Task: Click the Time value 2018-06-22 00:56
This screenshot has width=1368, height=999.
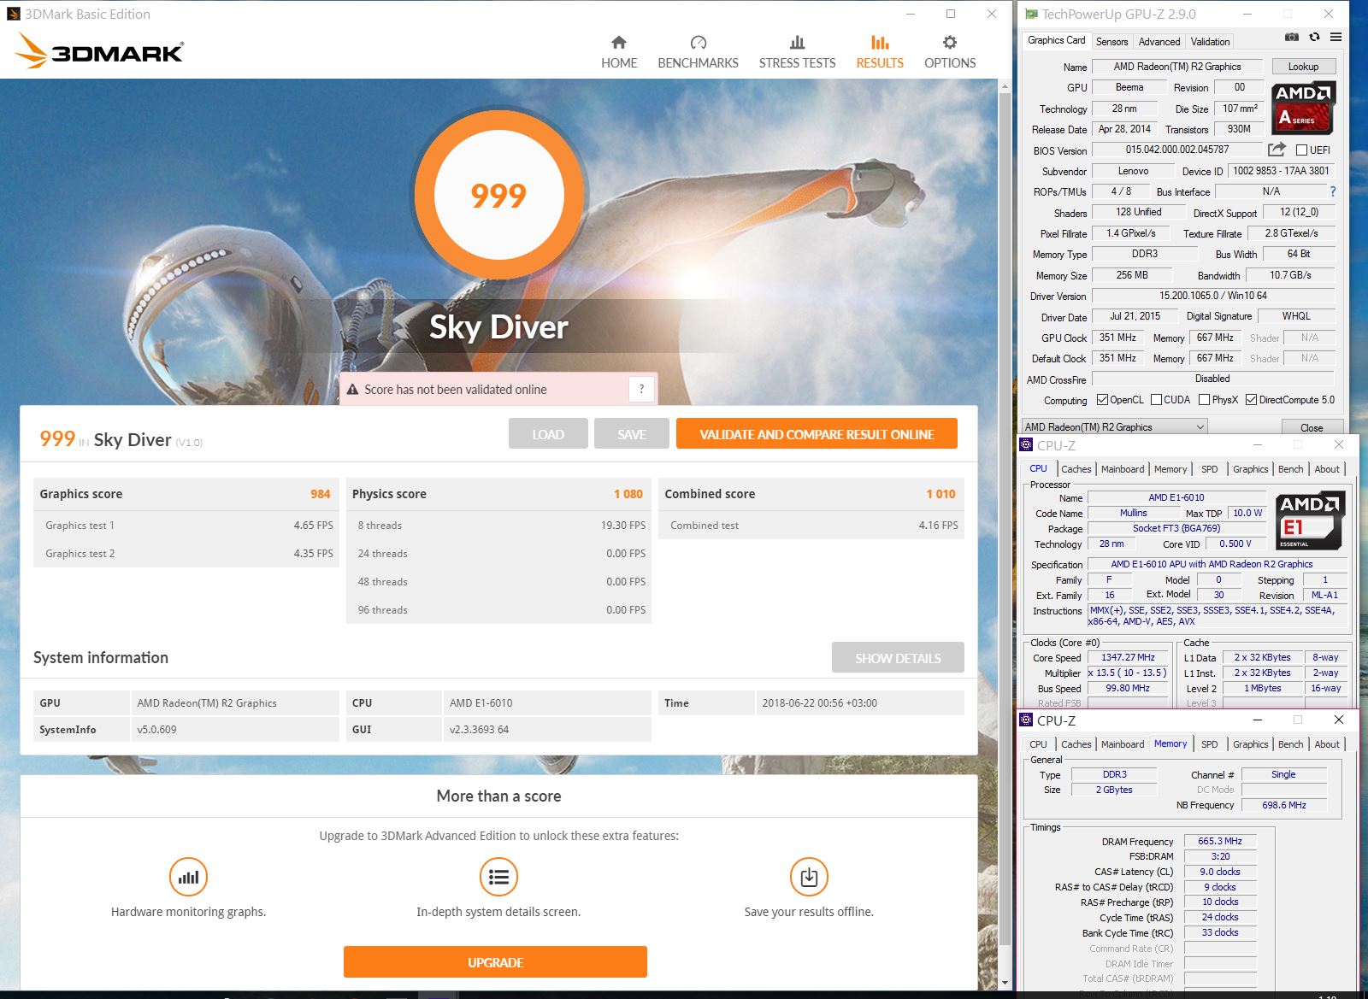Action: point(860,703)
